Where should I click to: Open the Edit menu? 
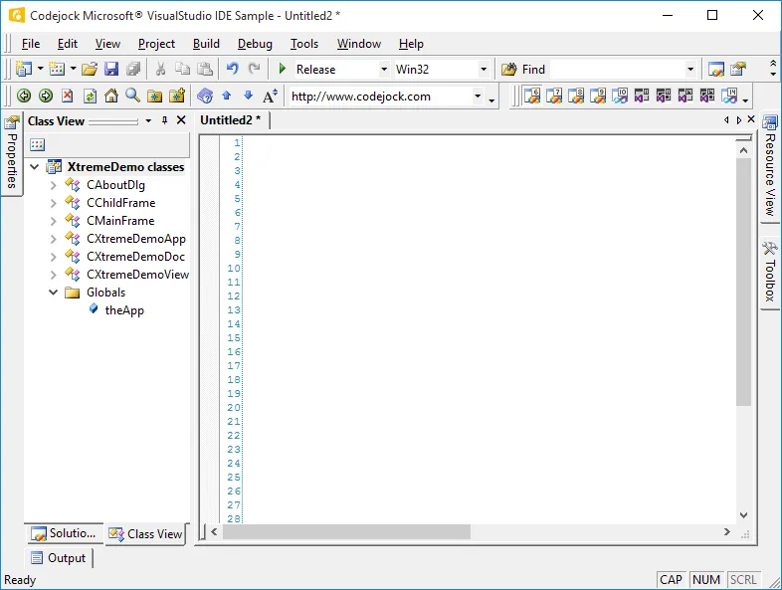coord(68,44)
